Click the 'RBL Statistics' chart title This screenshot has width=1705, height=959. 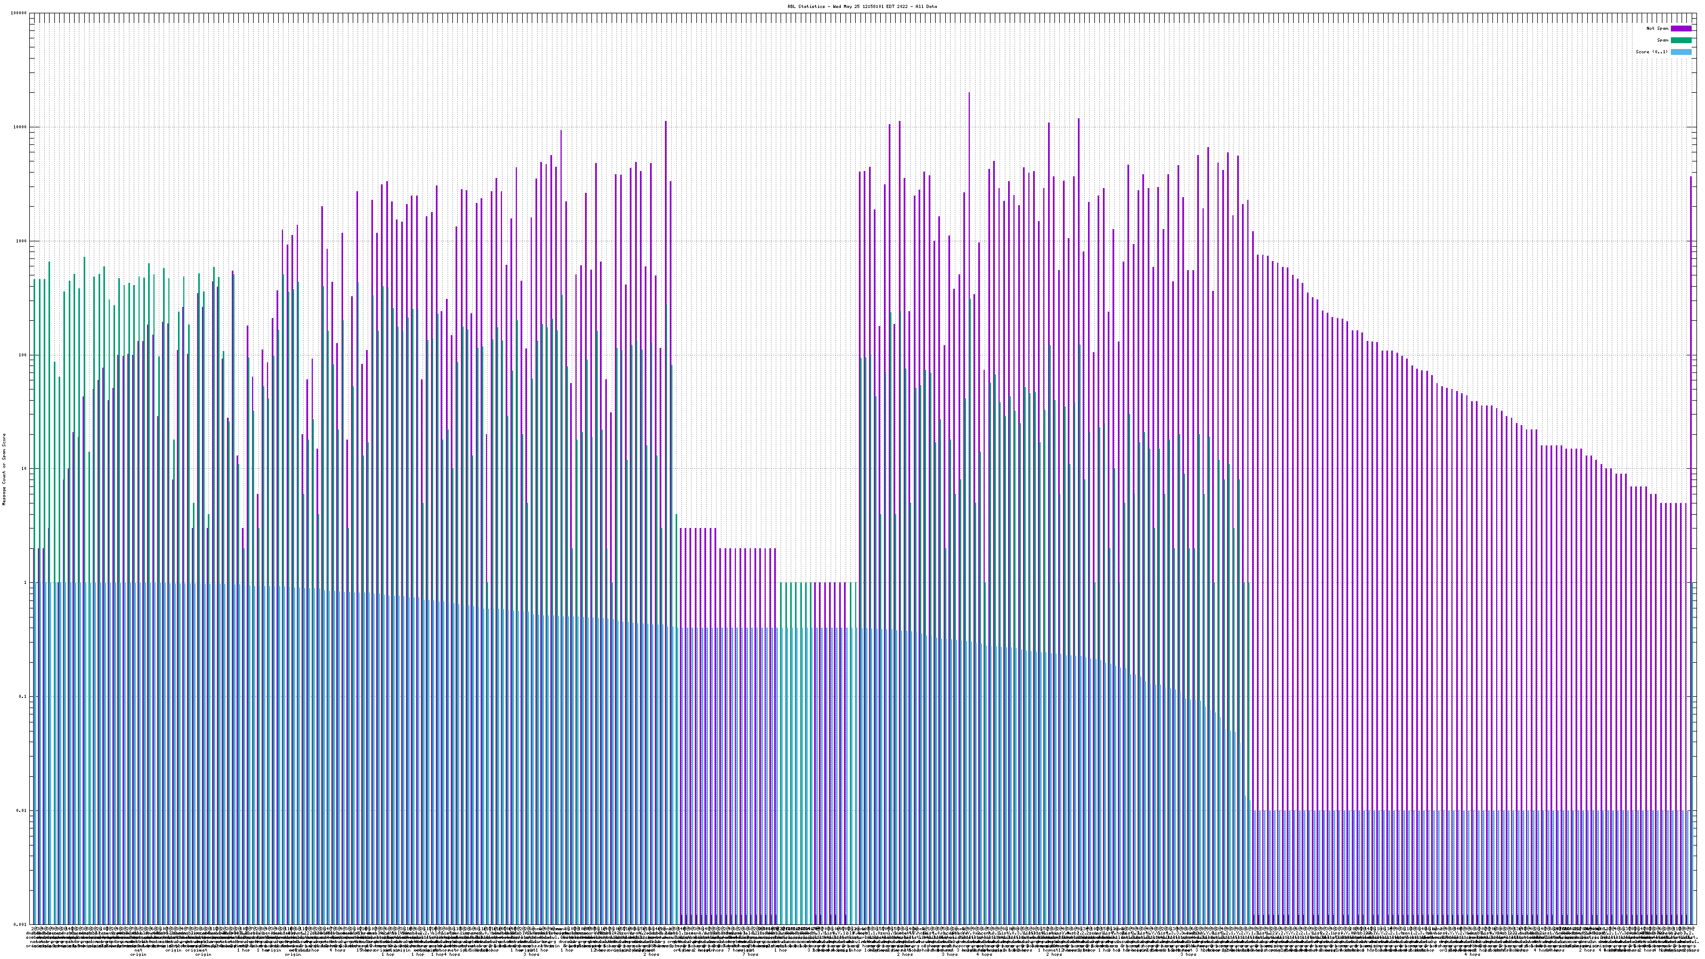click(x=862, y=6)
